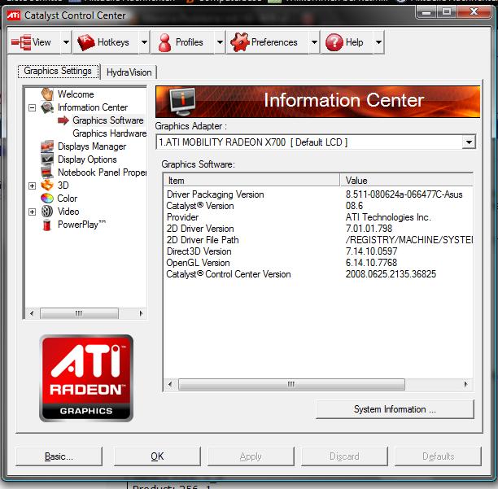Select Graphics Software in the tree
498x489 pixels.
108,120
